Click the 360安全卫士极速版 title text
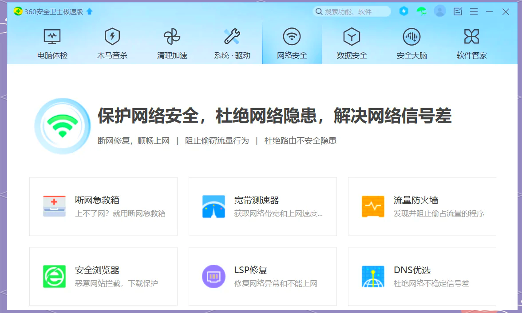 pos(54,12)
